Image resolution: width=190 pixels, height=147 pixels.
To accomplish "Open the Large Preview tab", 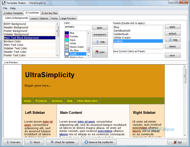I will coord(68,18).
